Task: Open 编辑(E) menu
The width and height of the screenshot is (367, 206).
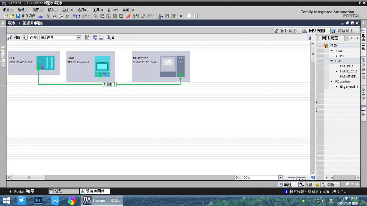Action: click(x=23, y=10)
